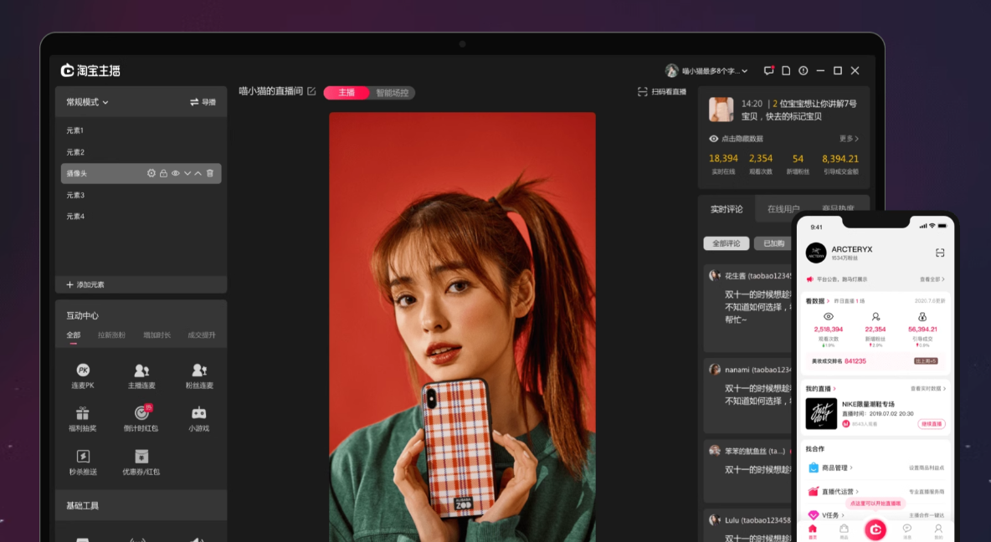
Task: Lock the 摄像头 element
Action: [x=163, y=173]
